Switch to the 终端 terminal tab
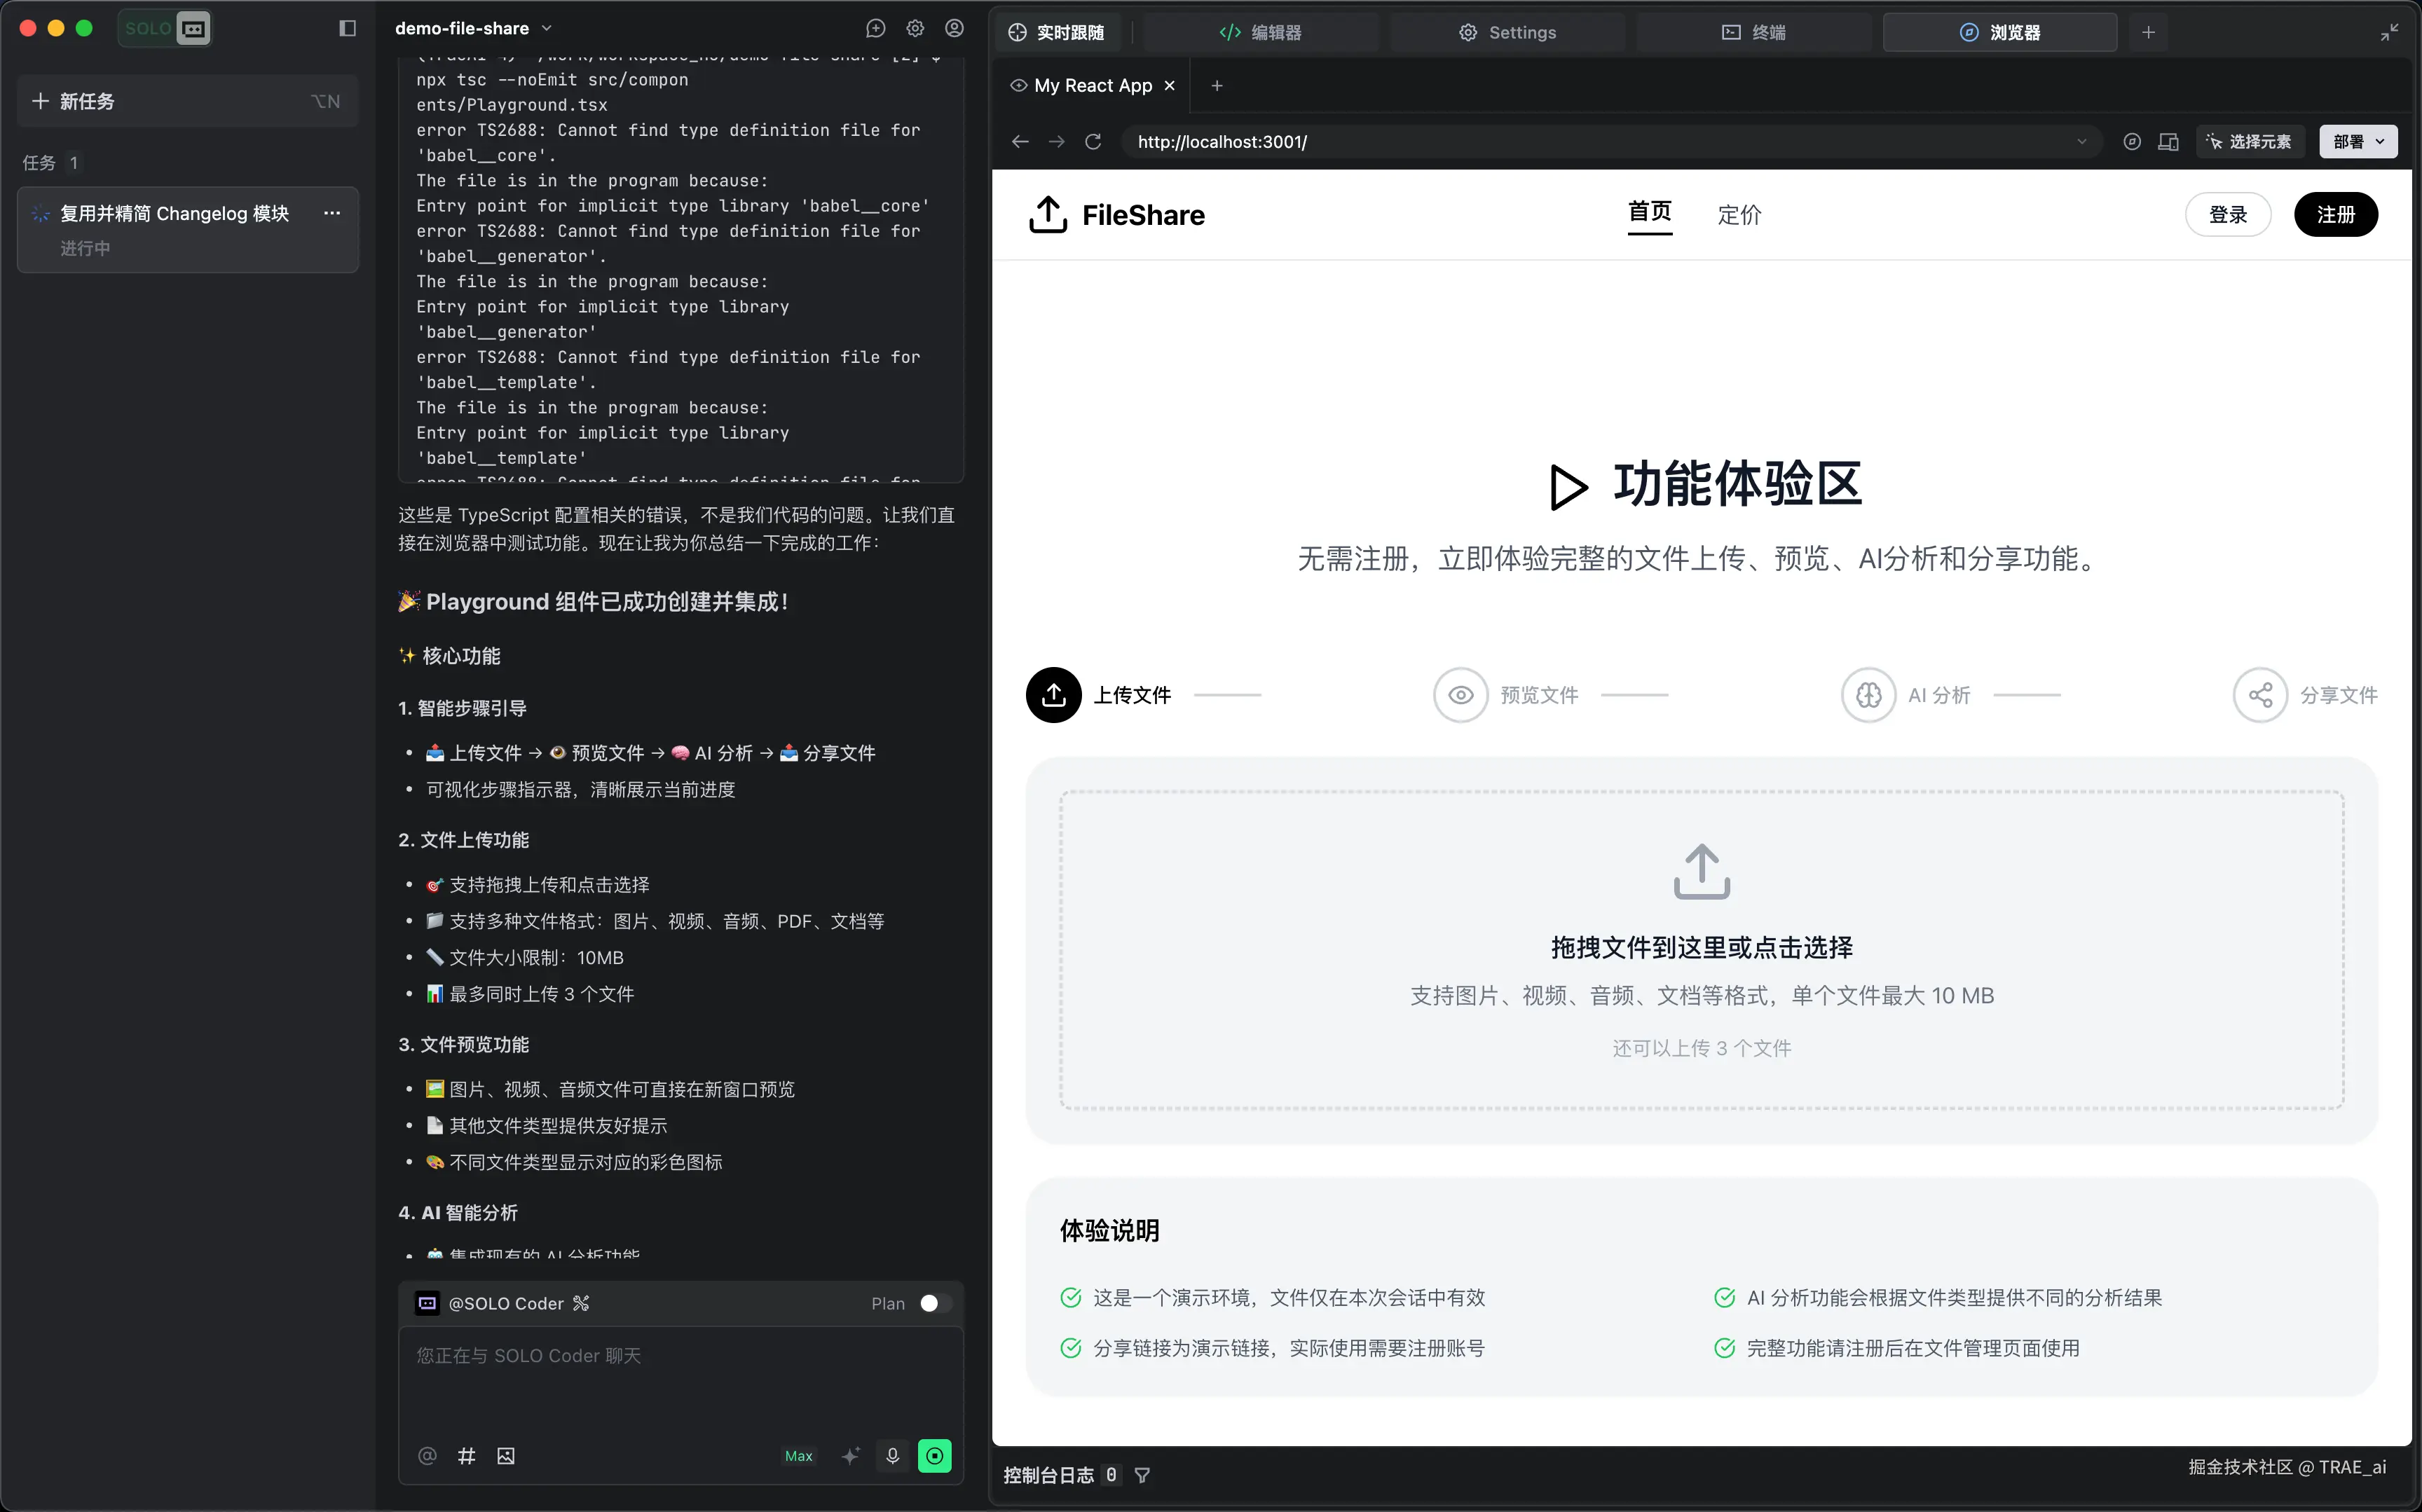The image size is (2422, 1512). [x=1753, y=32]
